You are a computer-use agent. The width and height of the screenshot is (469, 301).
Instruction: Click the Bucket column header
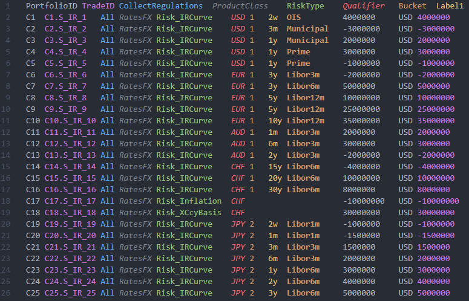click(x=413, y=5)
